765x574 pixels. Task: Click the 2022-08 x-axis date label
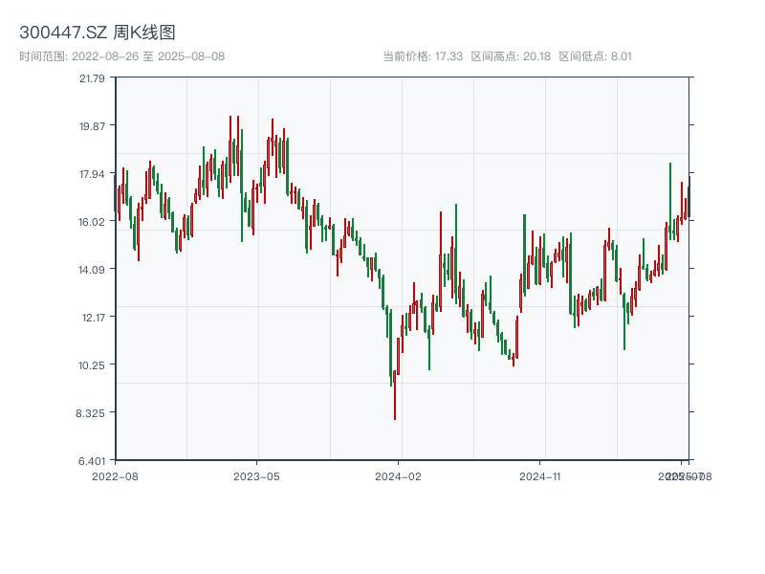click(115, 475)
